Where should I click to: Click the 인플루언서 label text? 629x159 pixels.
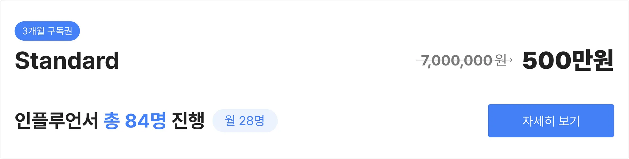tap(57, 120)
